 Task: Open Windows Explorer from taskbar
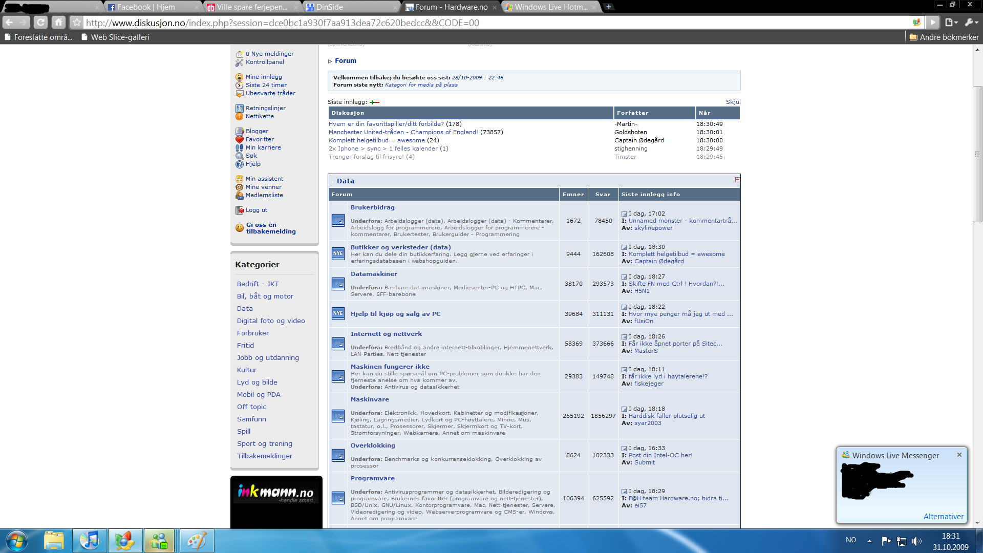(x=54, y=541)
